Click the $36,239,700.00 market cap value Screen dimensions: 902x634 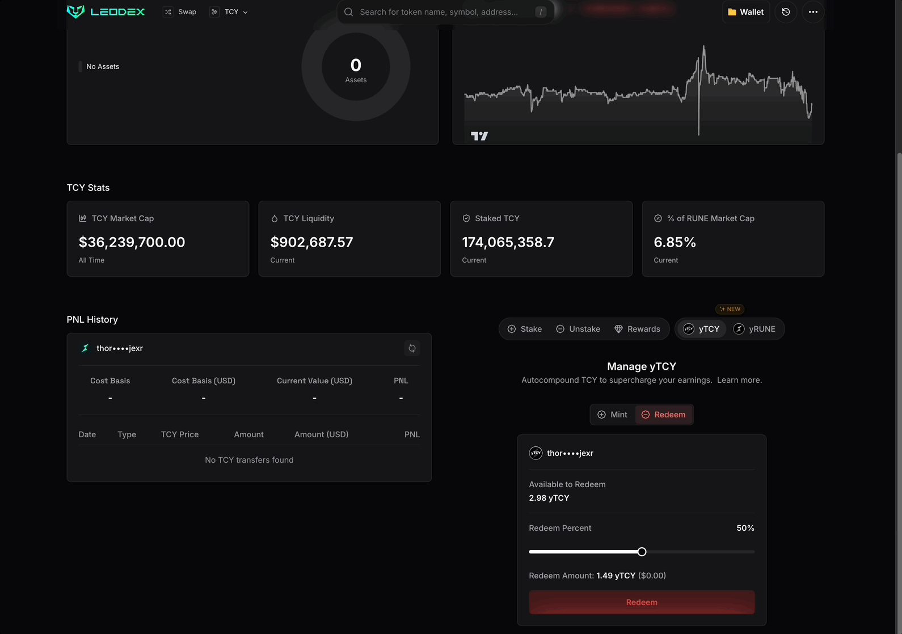tap(132, 242)
